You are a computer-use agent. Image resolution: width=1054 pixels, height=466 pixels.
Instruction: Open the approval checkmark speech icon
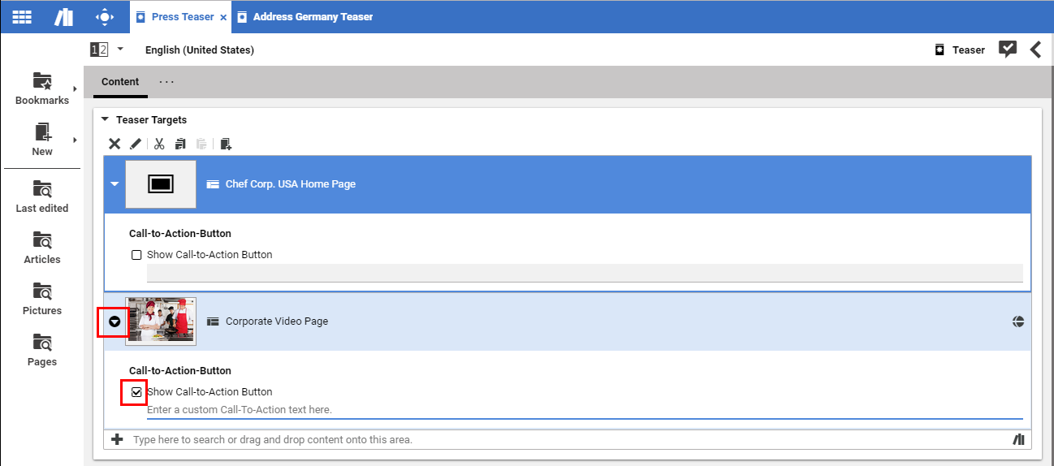tap(1008, 50)
